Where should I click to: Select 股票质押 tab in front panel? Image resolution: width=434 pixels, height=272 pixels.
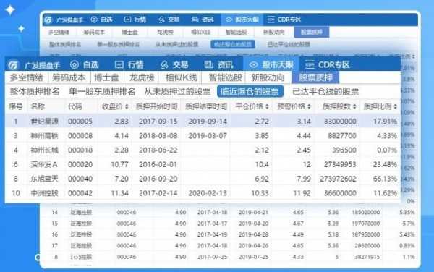[315, 77]
